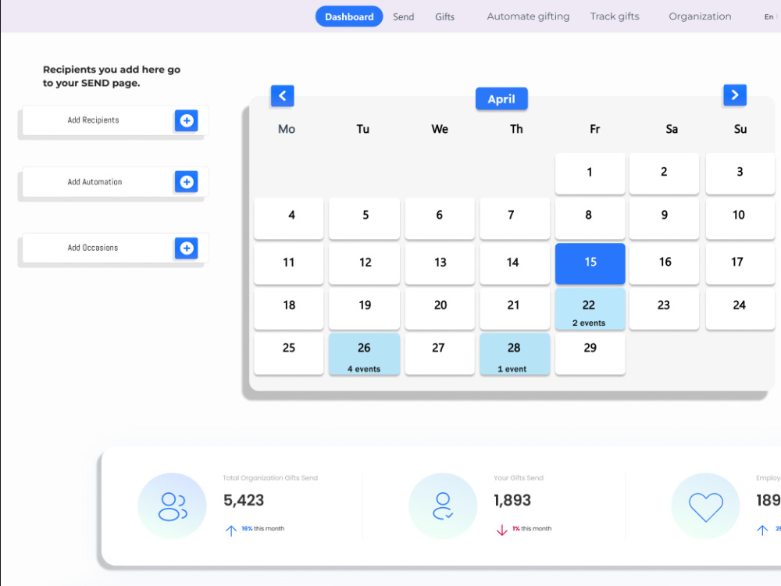Select April 23 on calendar
The height and width of the screenshot is (586, 781).
click(x=664, y=309)
